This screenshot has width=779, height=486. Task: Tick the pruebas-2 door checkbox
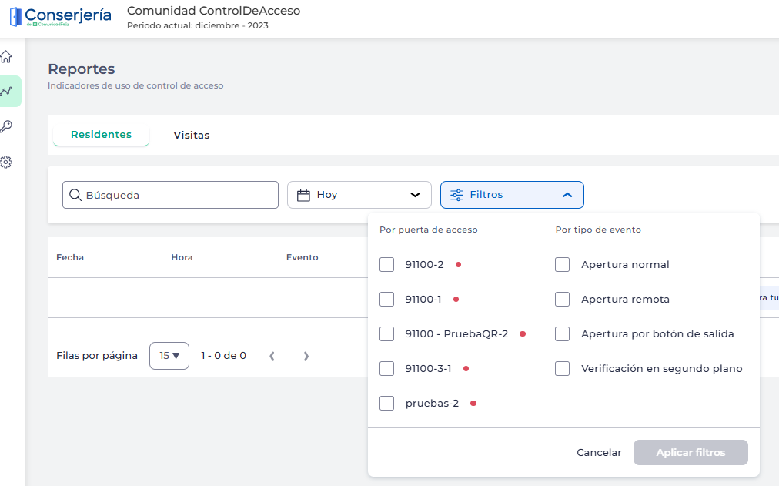(x=387, y=403)
